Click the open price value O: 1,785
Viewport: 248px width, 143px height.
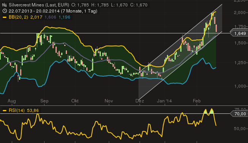click(x=80, y=5)
